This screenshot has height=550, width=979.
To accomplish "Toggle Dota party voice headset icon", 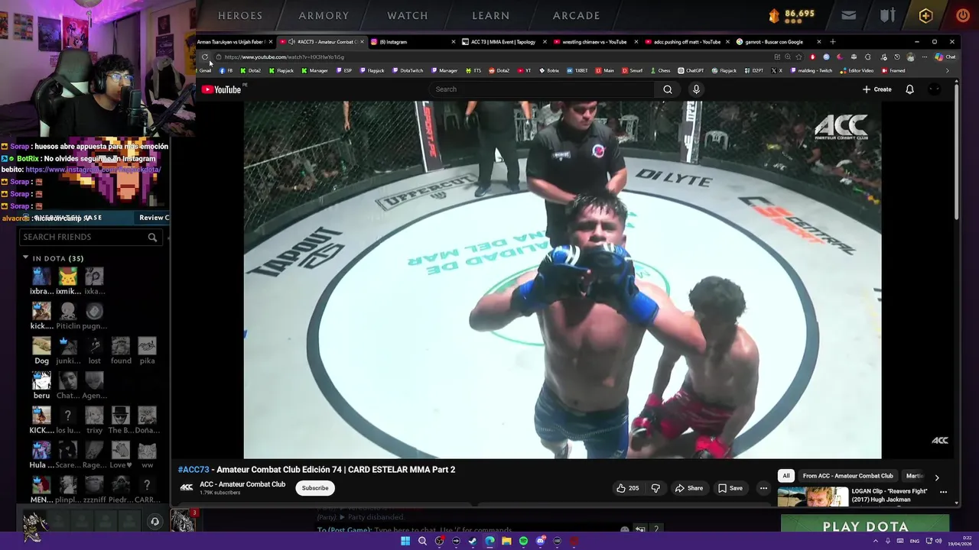I will pyautogui.click(x=154, y=522).
